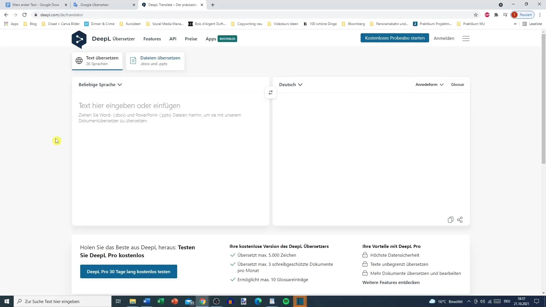This screenshot has width=546, height=307.
Task: Open Task View on the taskbar
Action: point(118,301)
